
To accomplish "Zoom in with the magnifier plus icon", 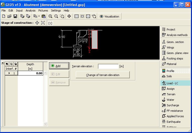I will coord(50,16).
